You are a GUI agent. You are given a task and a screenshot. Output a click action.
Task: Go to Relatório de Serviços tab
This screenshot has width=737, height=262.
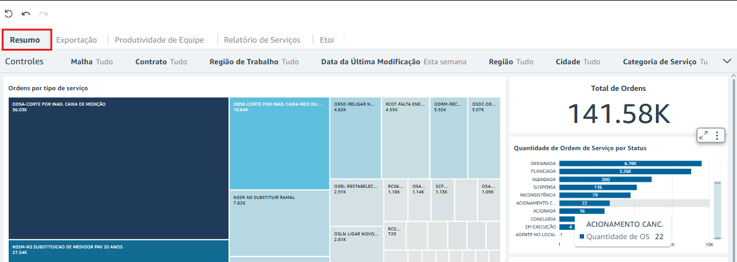[262, 40]
